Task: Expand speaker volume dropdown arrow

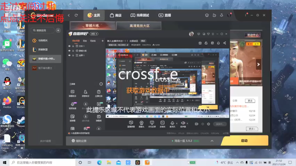Action: tap(187, 124)
